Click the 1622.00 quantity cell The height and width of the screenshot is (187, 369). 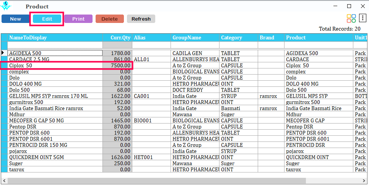pos(117,96)
